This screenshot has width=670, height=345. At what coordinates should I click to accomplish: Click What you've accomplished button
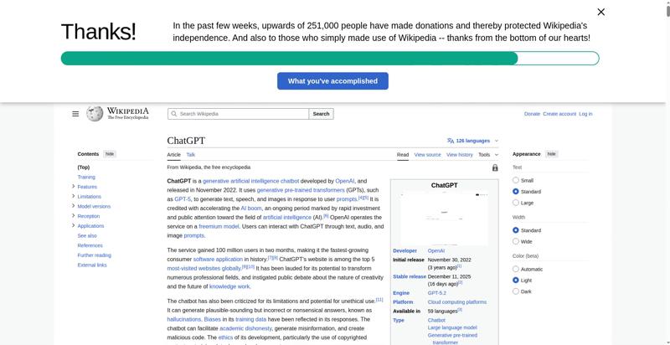point(332,81)
